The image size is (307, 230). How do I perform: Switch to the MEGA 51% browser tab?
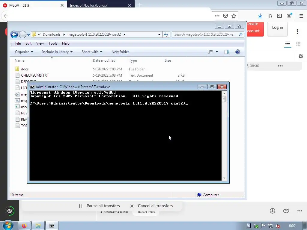[33, 5]
